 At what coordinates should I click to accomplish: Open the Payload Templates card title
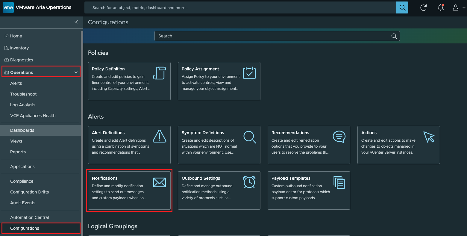(x=291, y=178)
